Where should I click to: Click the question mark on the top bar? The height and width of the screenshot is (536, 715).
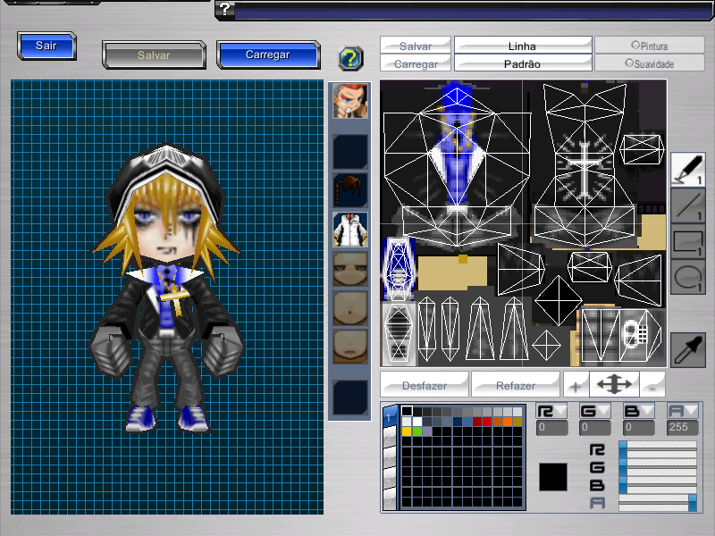[x=225, y=9]
